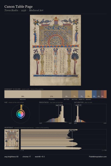Click the year '1256' in subtitle

(24, 11)
